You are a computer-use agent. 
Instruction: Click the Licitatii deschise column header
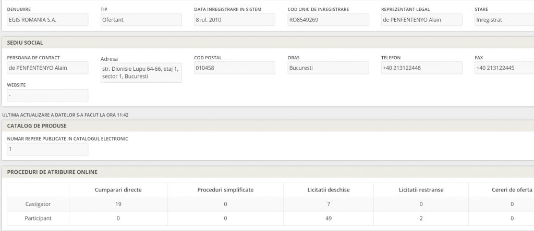(329, 190)
